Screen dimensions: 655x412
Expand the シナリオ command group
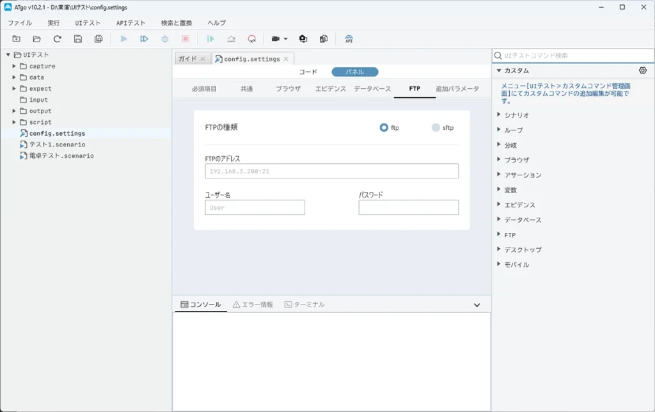pos(499,115)
